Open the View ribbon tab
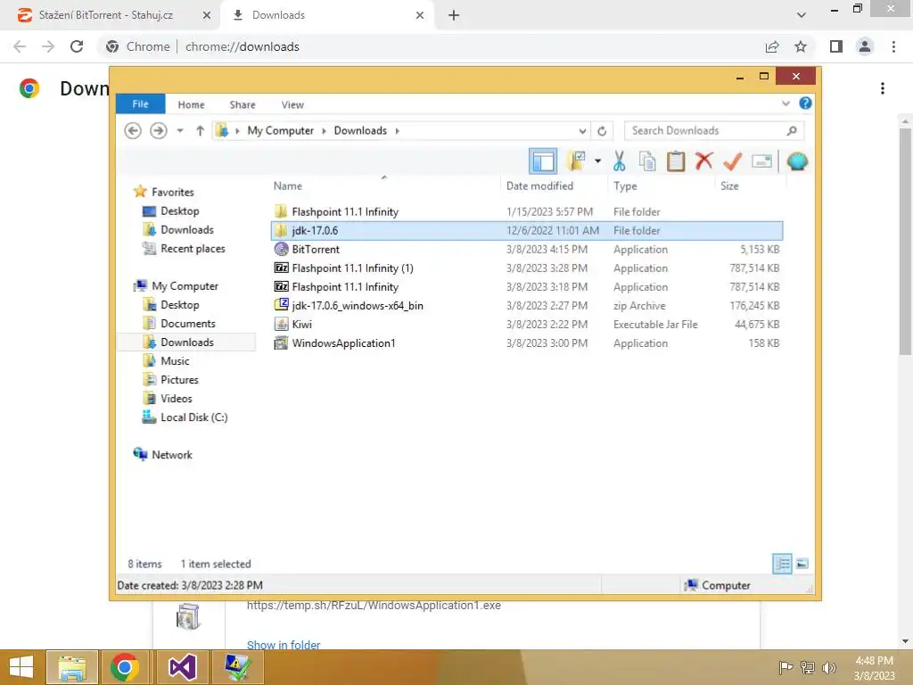The width and height of the screenshot is (913, 685). tap(292, 105)
